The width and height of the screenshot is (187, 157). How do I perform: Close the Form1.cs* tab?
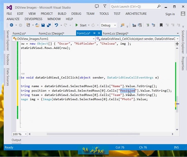(x=99, y=33)
